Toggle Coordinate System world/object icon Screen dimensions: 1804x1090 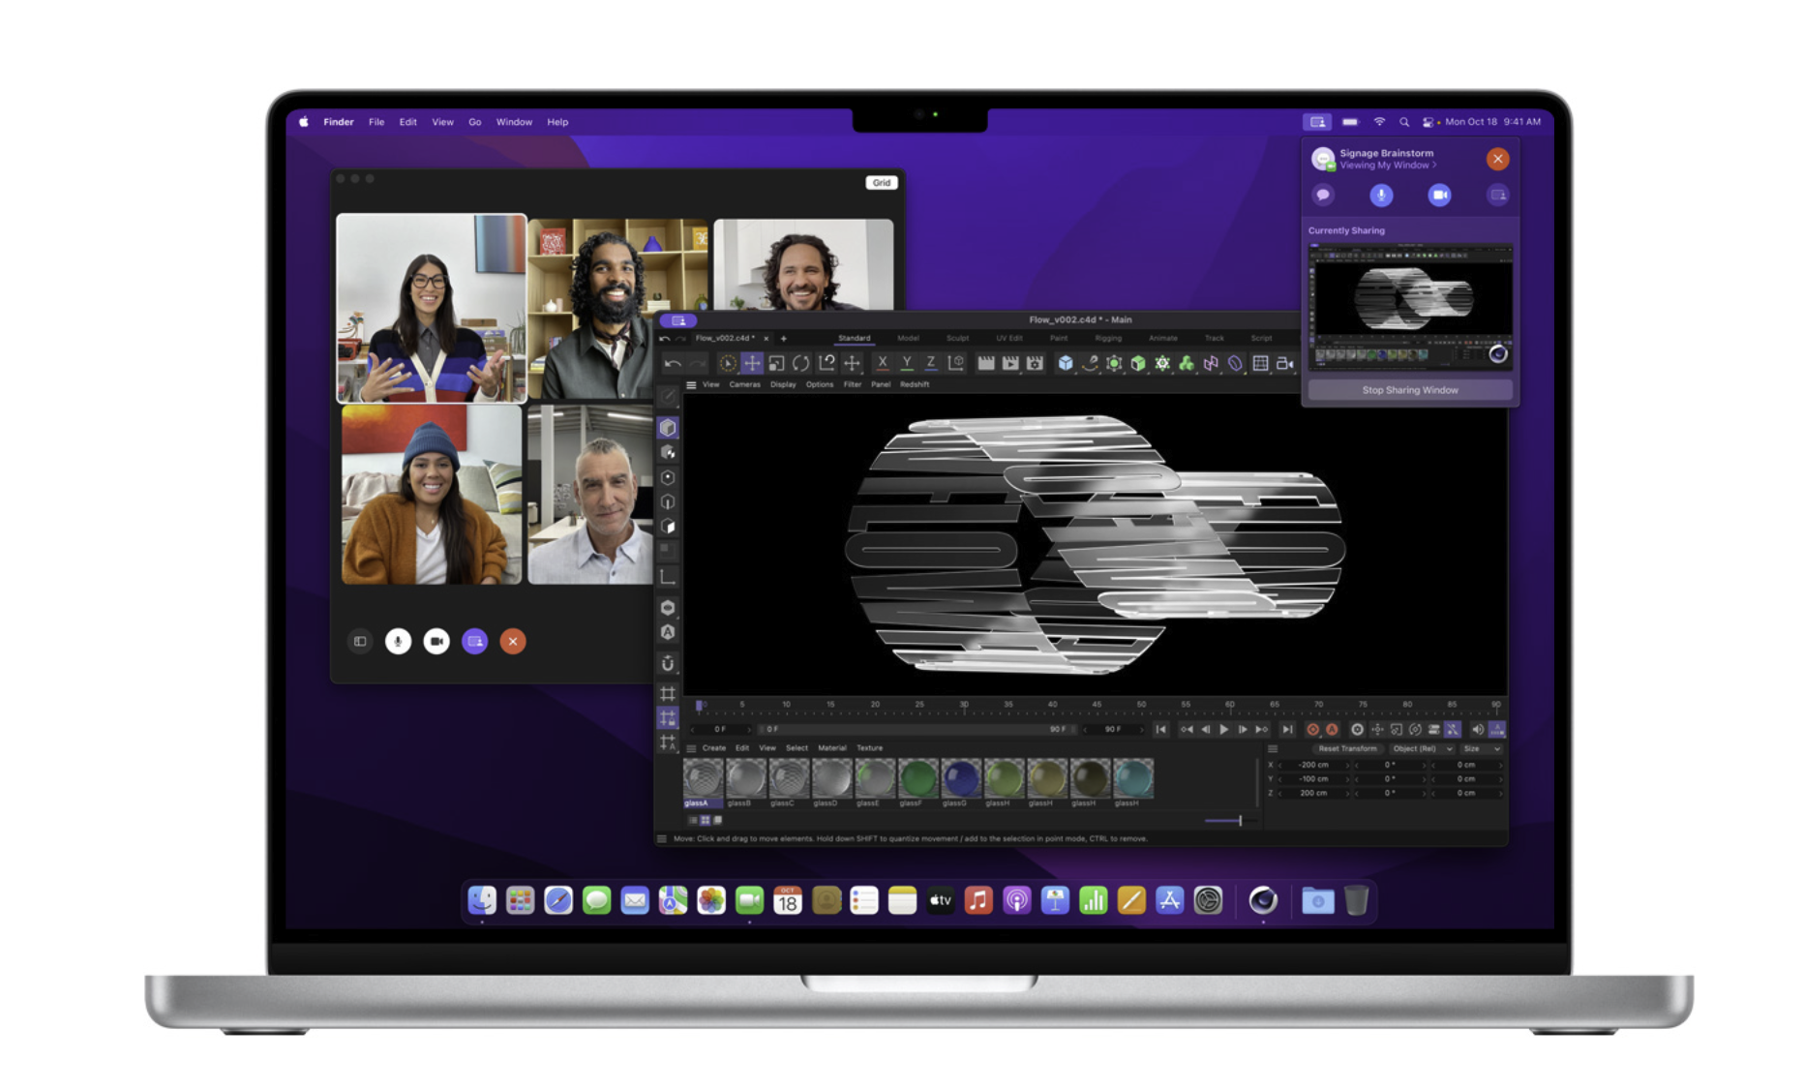pos(956,363)
